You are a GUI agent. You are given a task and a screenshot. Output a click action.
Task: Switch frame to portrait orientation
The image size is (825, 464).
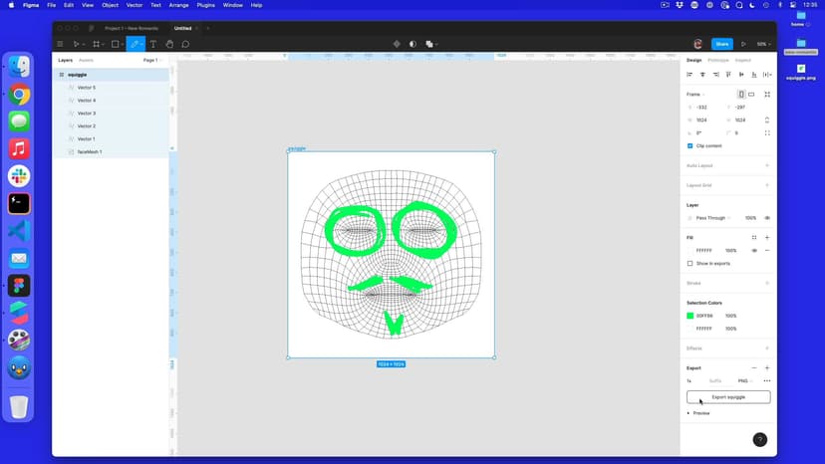741,95
